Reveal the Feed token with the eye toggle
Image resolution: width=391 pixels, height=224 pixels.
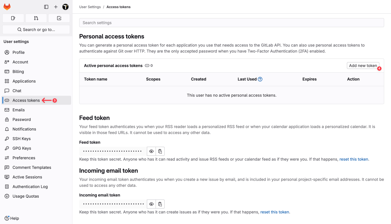point(151,151)
